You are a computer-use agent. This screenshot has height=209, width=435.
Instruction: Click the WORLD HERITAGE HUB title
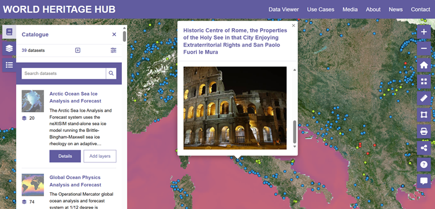(59, 9)
